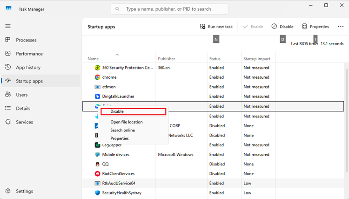Open the more options ellipsis menu

click(341, 27)
